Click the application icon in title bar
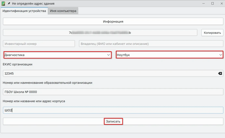Viewport: 225px width, 138px height. tap(3, 4)
